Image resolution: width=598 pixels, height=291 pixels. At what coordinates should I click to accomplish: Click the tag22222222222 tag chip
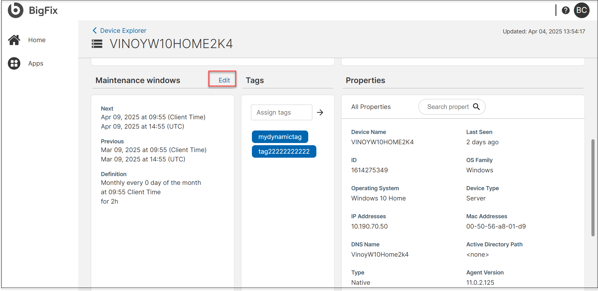click(x=284, y=151)
